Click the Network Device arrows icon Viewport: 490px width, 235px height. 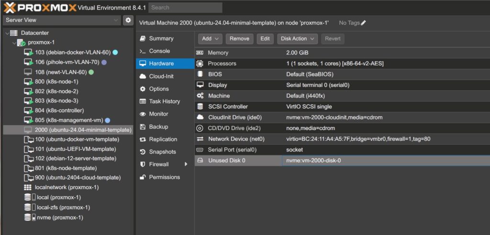[200, 139]
